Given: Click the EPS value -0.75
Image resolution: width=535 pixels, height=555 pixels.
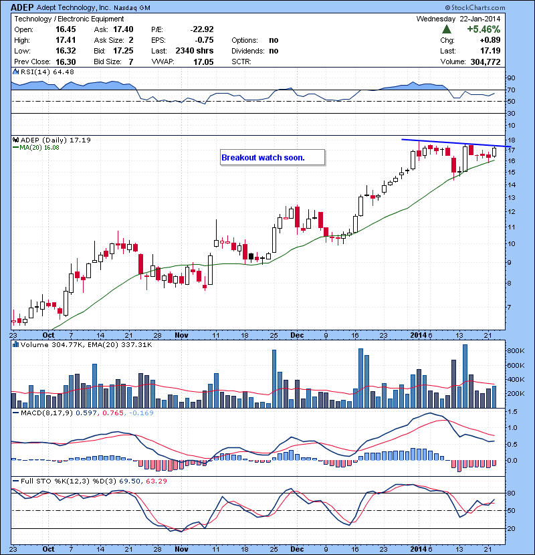Looking at the screenshot, I should click(x=204, y=40).
